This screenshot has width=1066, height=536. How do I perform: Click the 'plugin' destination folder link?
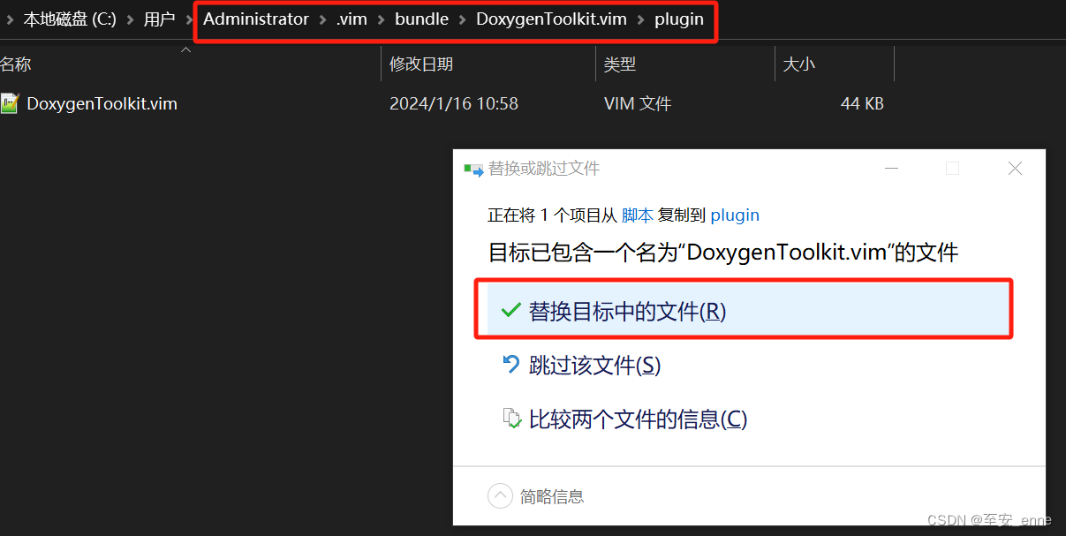click(x=735, y=215)
